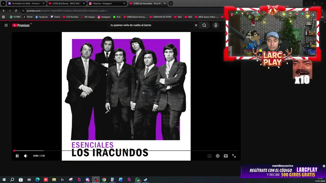Open the Chrome apps grid shortcut
Viewport: 326px width, 183px height.
[3, 17]
